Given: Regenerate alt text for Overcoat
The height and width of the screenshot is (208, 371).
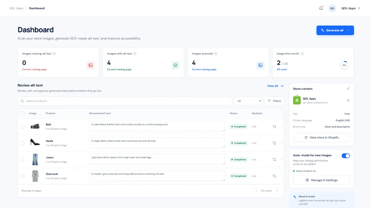Looking at the screenshot, I should (x=274, y=176).
